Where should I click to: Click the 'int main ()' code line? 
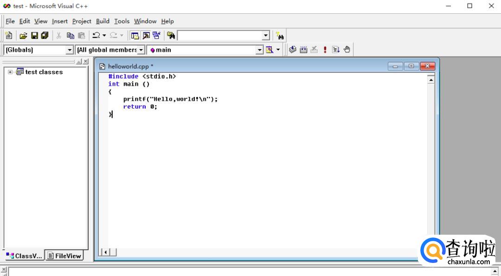point(129,84)
